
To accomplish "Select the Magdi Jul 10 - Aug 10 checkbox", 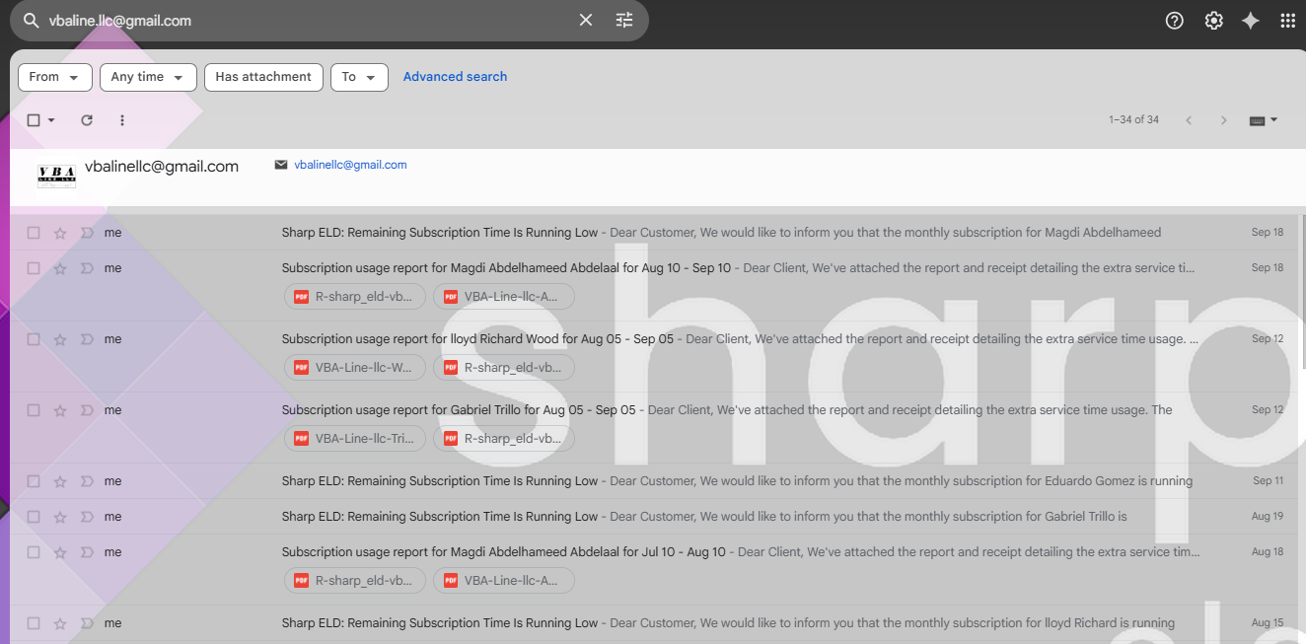I will coord(34,552).
